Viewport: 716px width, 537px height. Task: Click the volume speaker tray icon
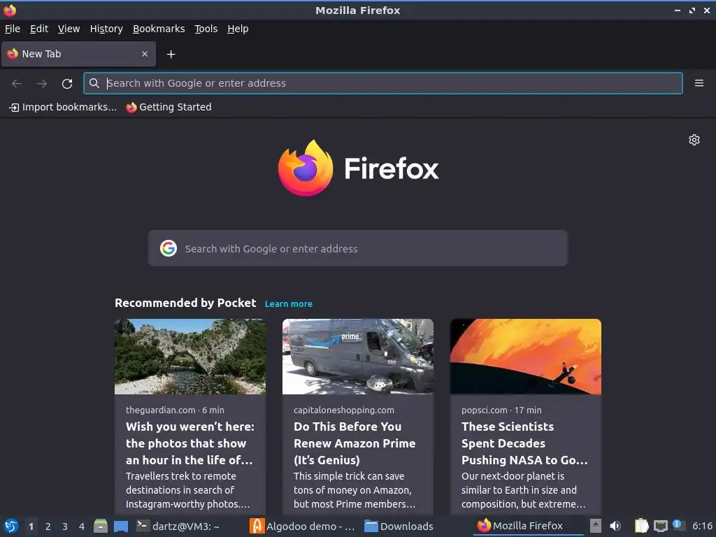615,526
